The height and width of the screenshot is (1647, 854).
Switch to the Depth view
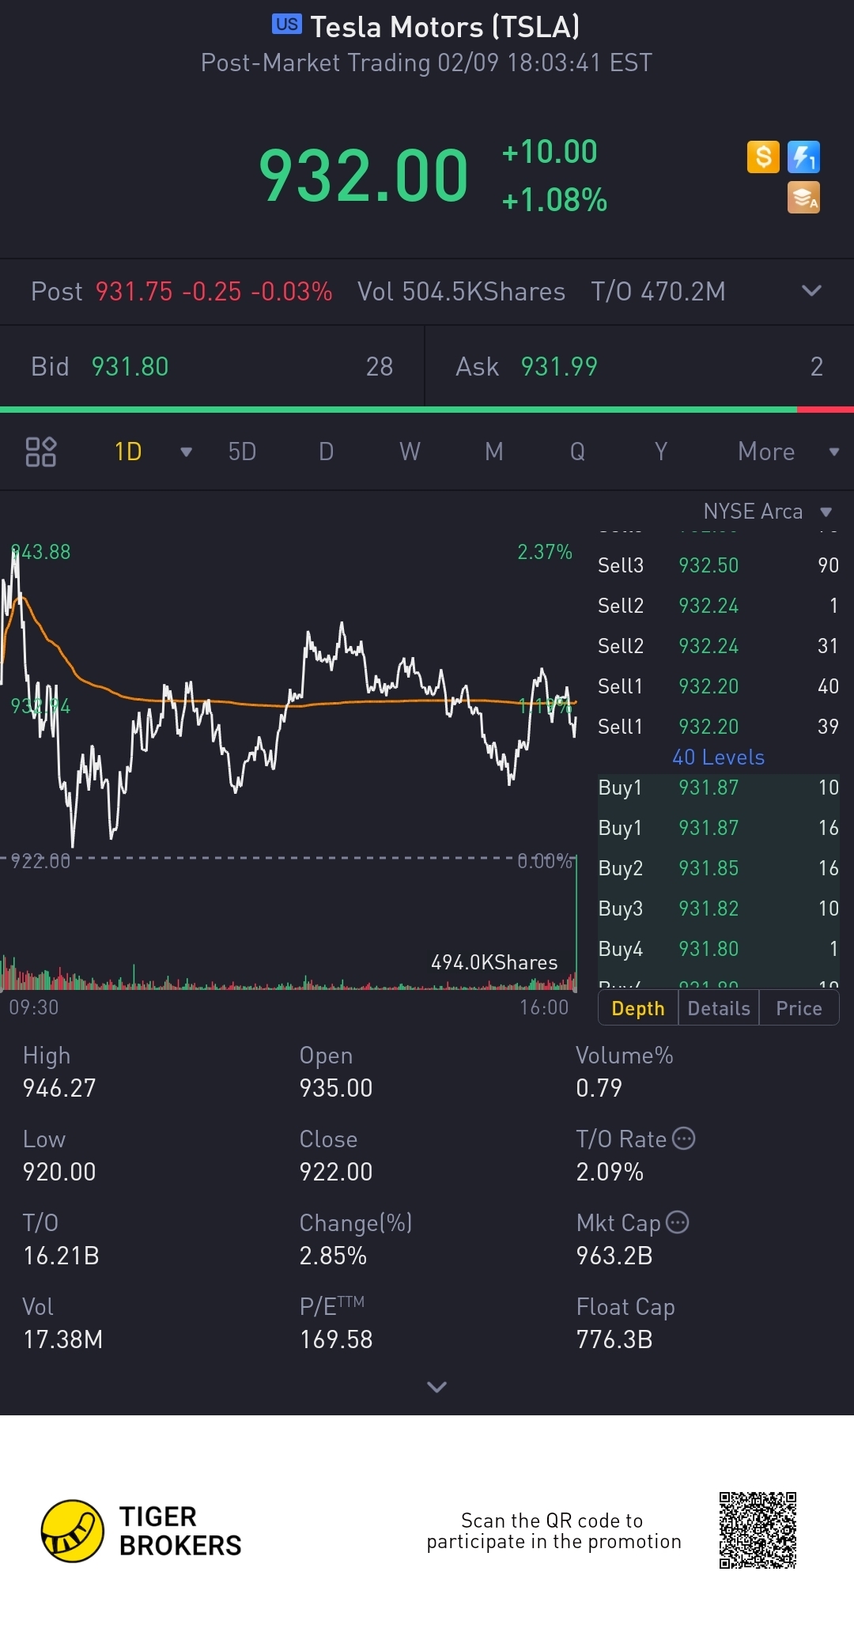(638, 1008)
